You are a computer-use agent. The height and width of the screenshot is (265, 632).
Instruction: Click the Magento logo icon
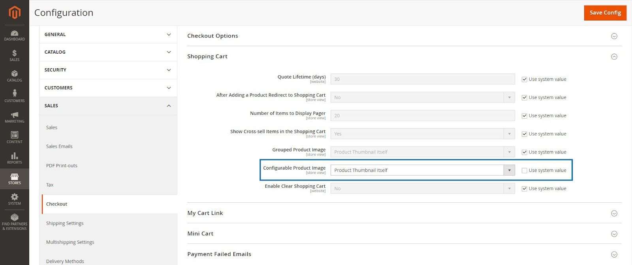[x=15, y=13]
